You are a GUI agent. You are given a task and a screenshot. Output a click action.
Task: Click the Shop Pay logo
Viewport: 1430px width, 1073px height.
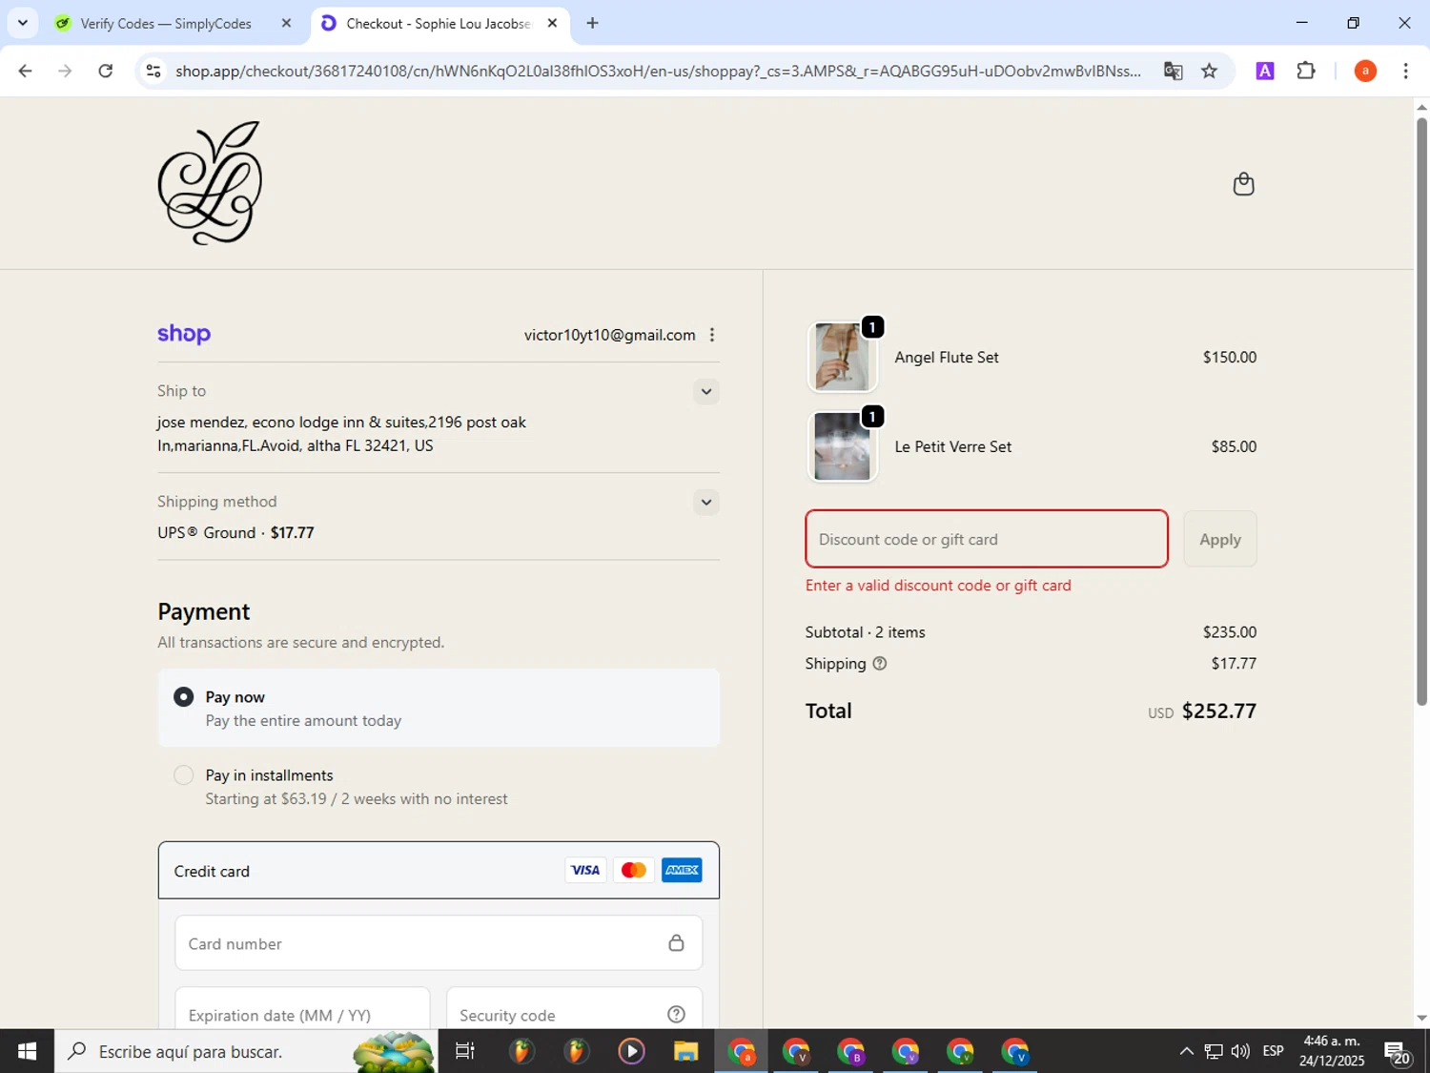[x=184, y=334]
